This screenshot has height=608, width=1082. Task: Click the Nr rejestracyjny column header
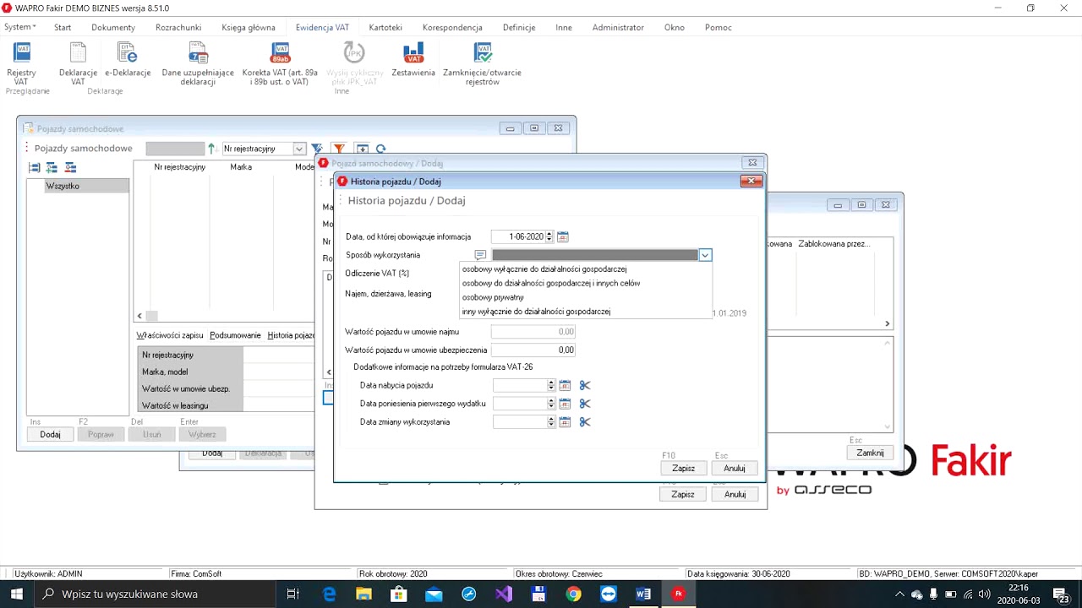point(179,167)
